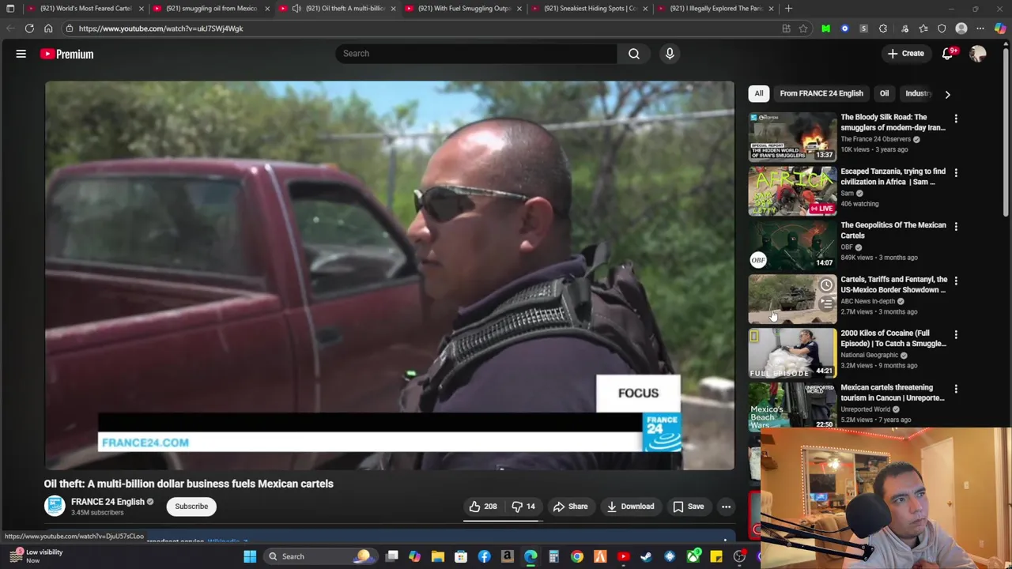Open Low visibility weather widget
1012x569 pixels.
click(x=36, y=556)
